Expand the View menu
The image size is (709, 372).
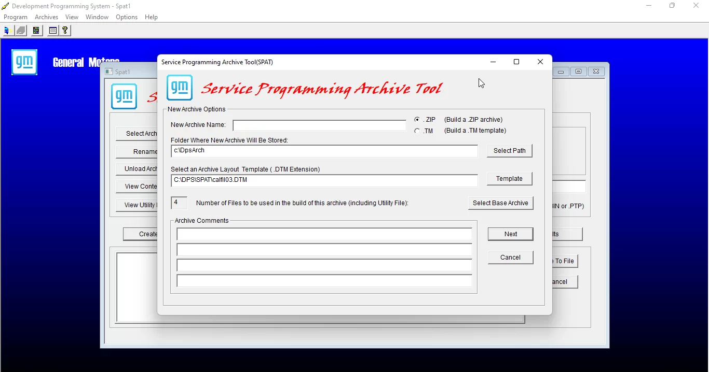72,17
